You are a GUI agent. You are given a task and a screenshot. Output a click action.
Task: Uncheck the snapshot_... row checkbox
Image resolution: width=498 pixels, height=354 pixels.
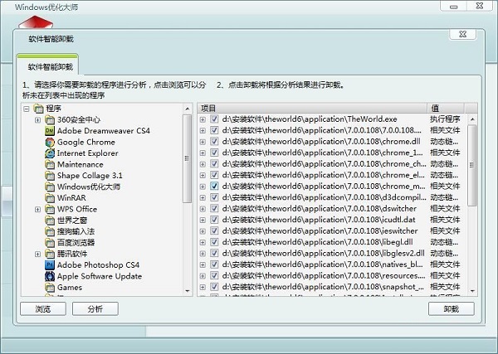(214, 287)
